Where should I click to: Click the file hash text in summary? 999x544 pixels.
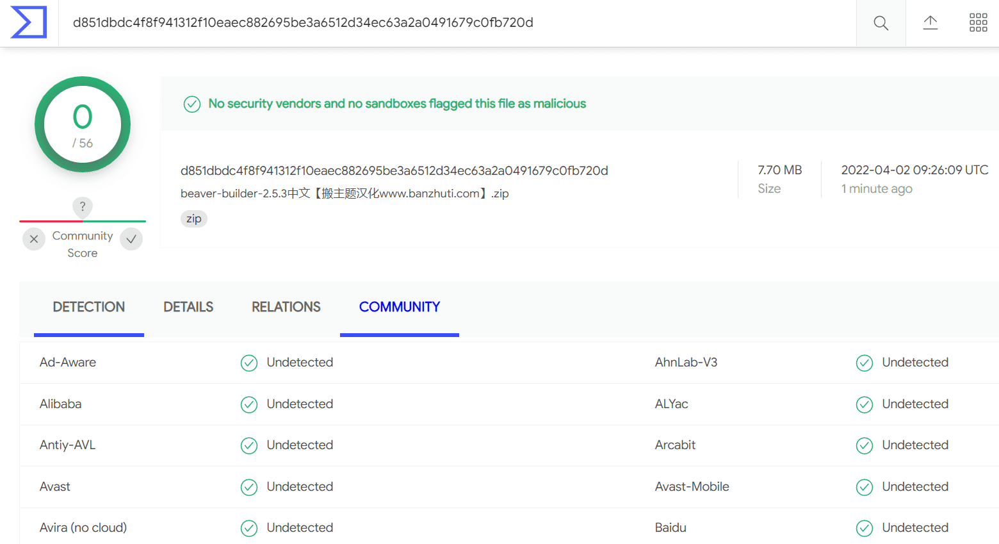394,170
